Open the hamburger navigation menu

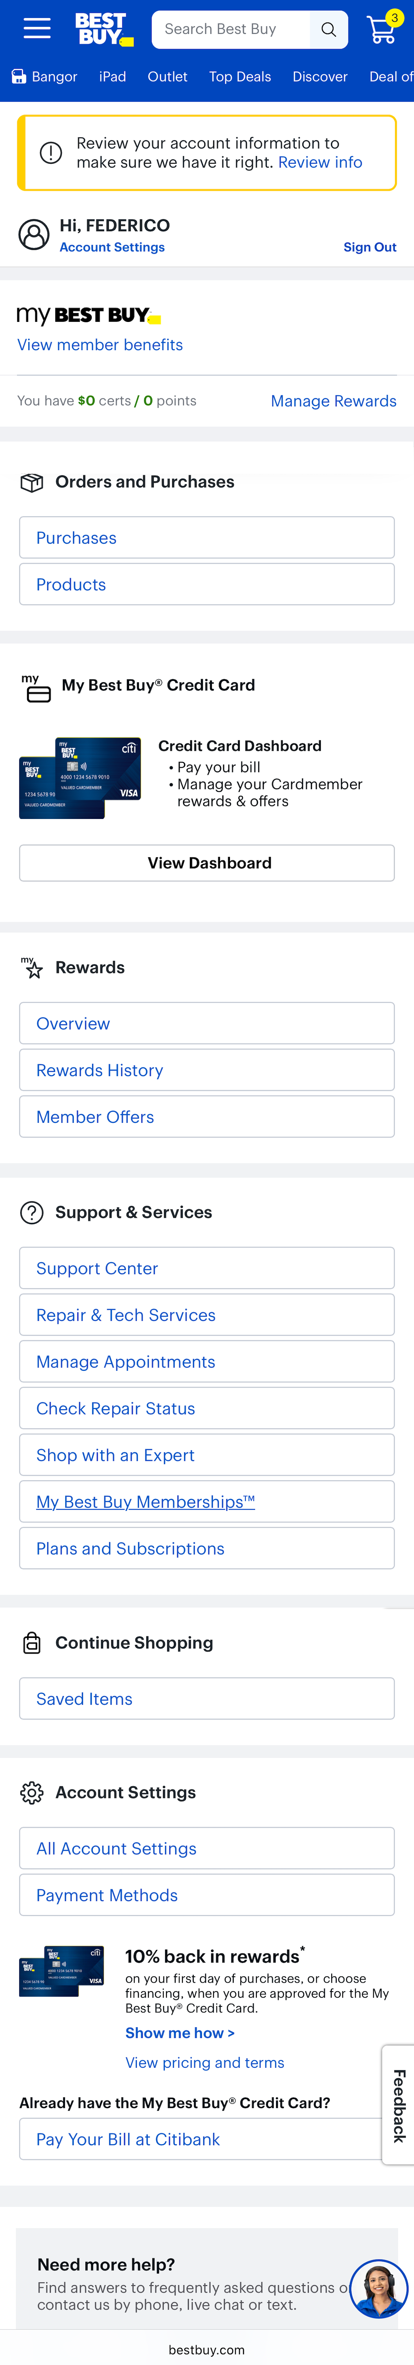tap(36, 28)
